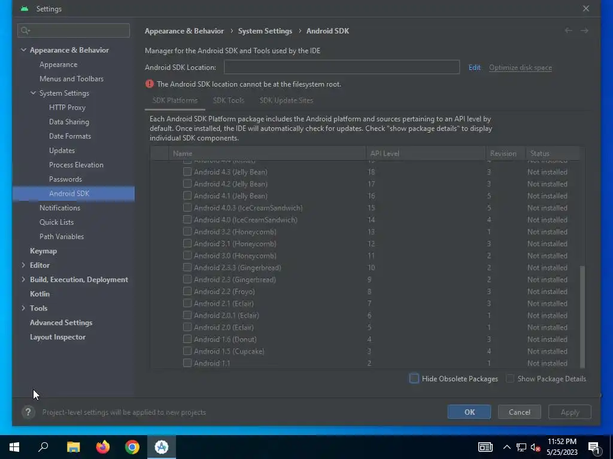Expand the Editor settings section

[23, 265]
